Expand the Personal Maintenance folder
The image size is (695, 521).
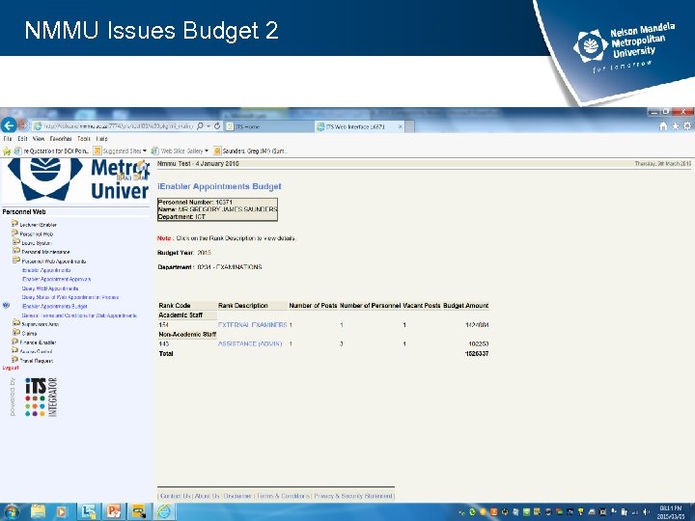pos(16,251)
